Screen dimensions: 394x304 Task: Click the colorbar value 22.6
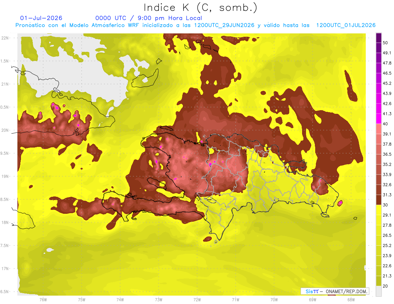coord(387,266)
